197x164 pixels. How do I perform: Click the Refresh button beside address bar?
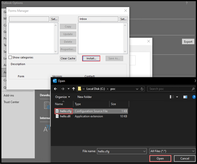coord(142,89)
